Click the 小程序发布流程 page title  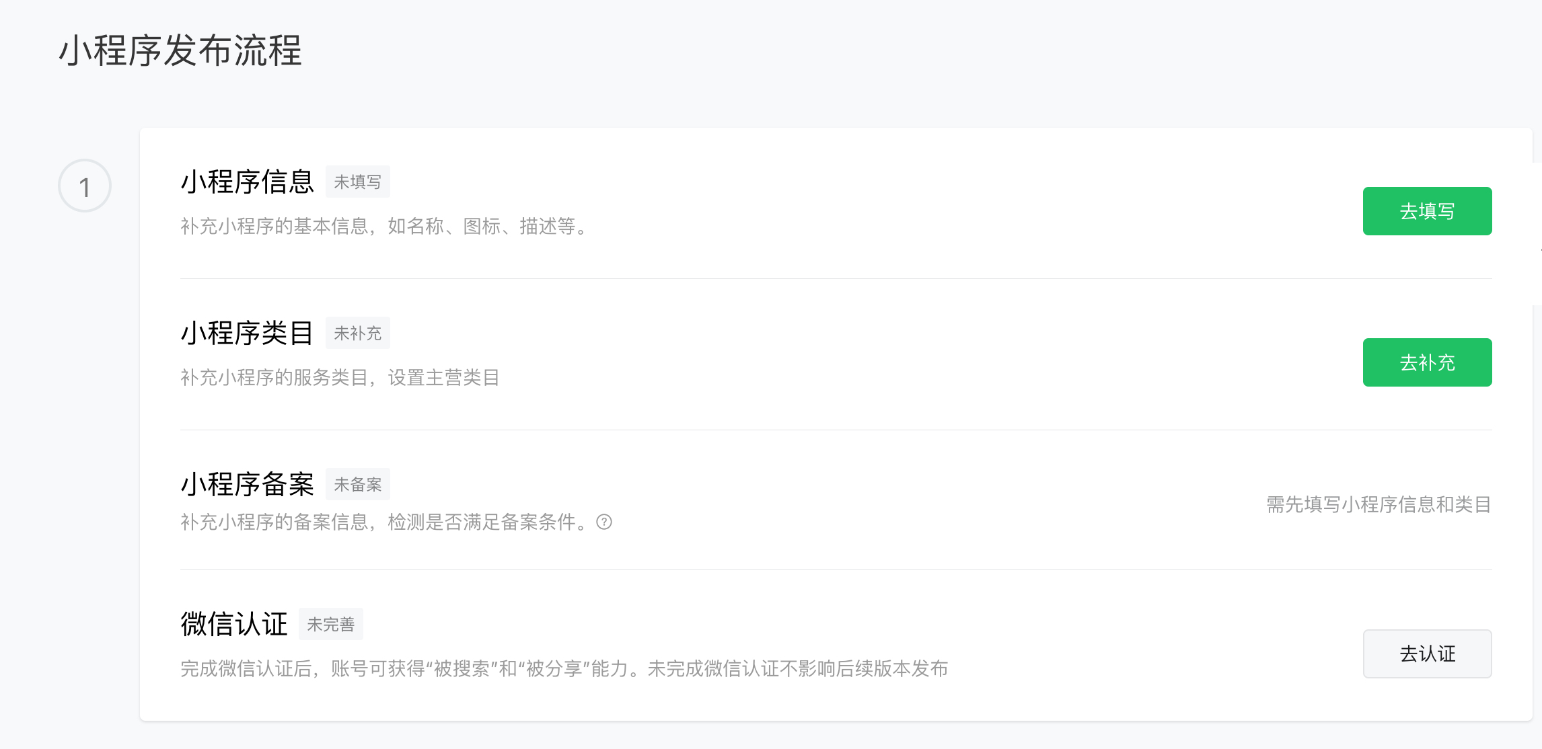click(x=180, y=50)
